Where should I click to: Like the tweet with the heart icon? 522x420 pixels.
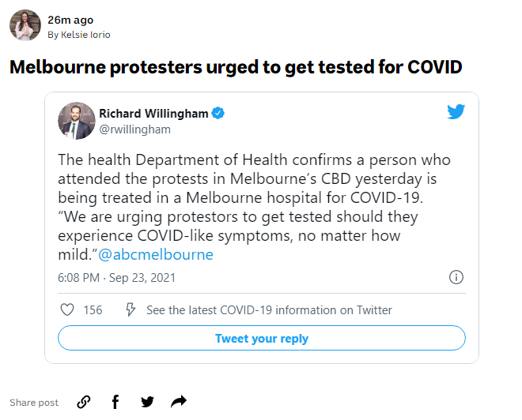click(66, 310)
